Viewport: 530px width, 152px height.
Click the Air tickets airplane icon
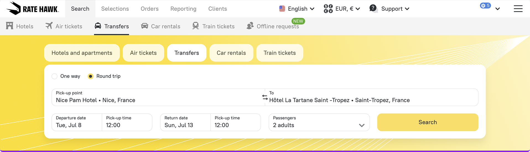coord(49,26)
